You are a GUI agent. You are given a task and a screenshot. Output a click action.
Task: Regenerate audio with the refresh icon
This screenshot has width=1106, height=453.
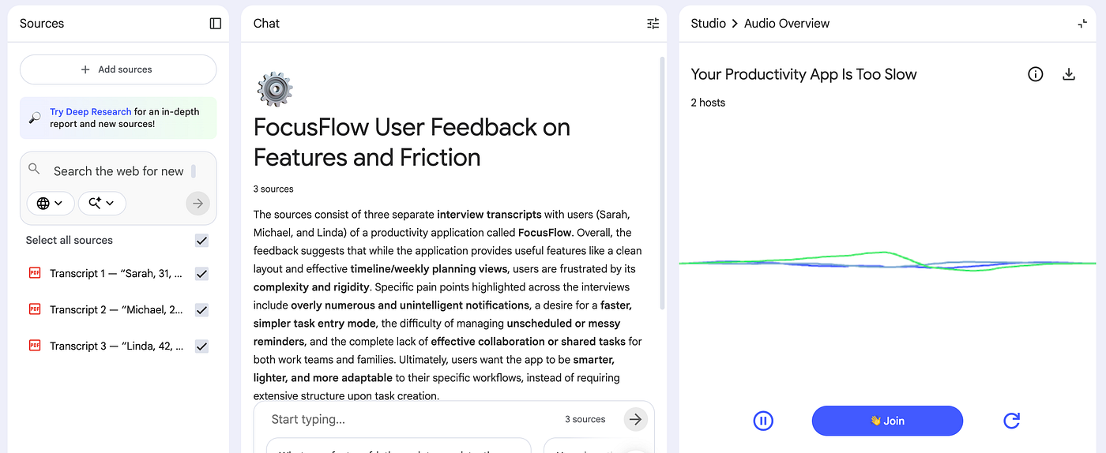pos(1011,421)
